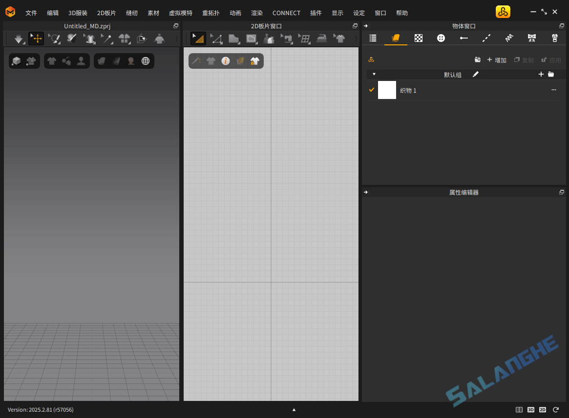The image size is (569, 418).
Task: Toggle 2D-only view in the status bar
Action: point(543,410)
